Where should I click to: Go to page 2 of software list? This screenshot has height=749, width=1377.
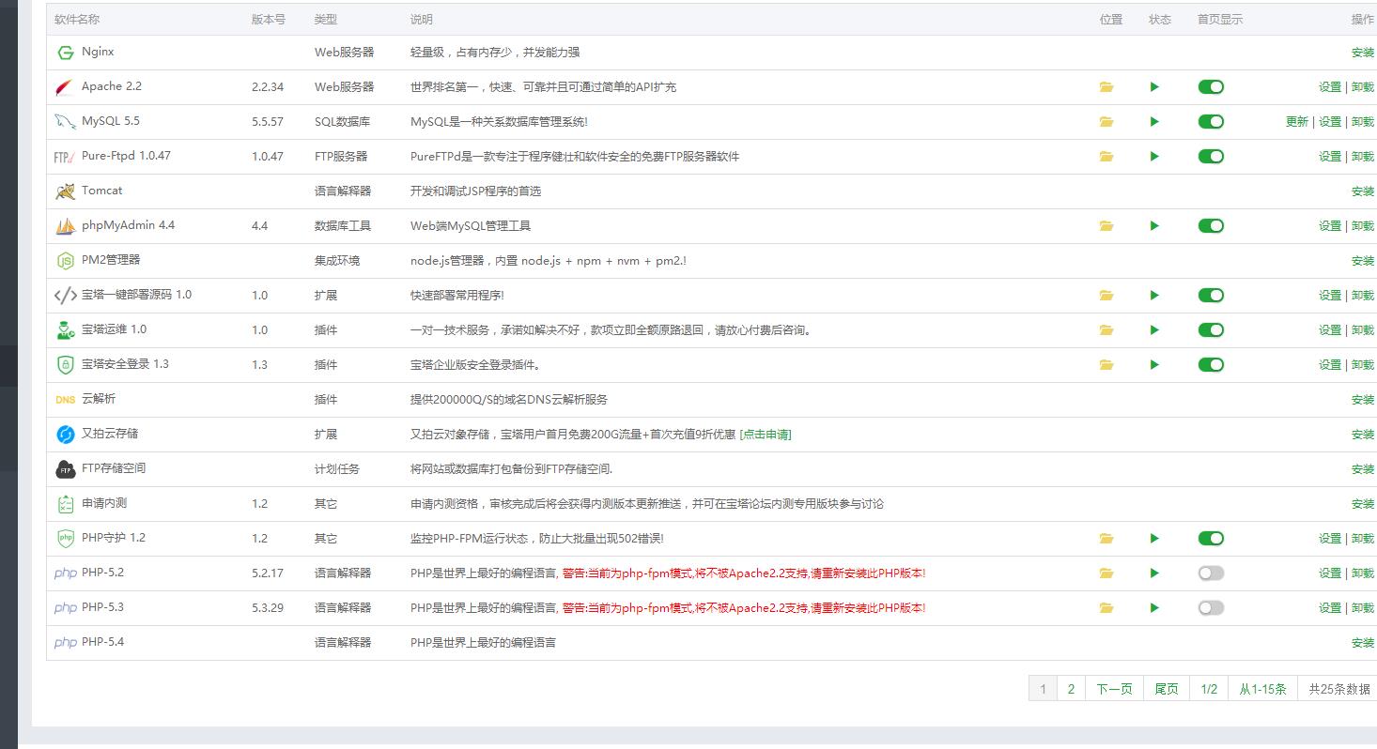coord(1071,689)
